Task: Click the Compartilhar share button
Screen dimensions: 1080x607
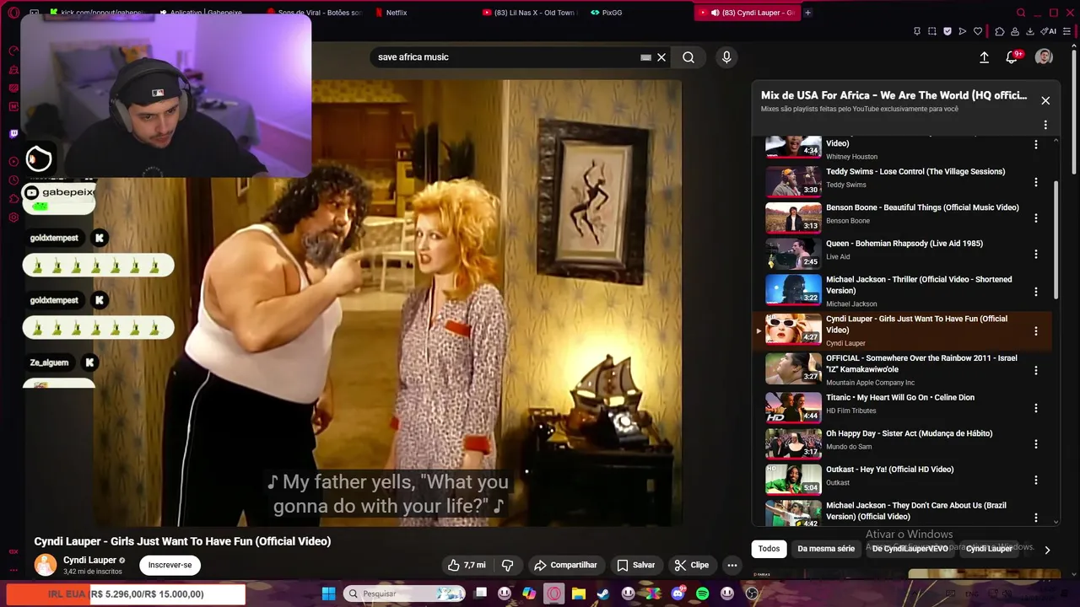Action: point(565,565)
